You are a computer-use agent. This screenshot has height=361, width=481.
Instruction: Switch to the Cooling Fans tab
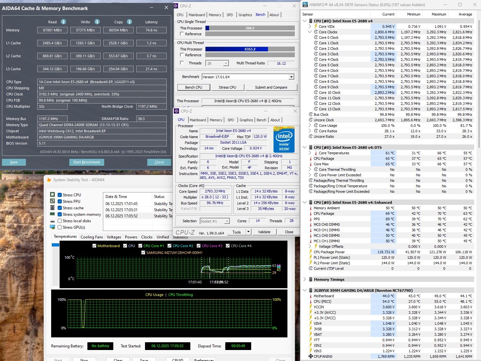92,237
